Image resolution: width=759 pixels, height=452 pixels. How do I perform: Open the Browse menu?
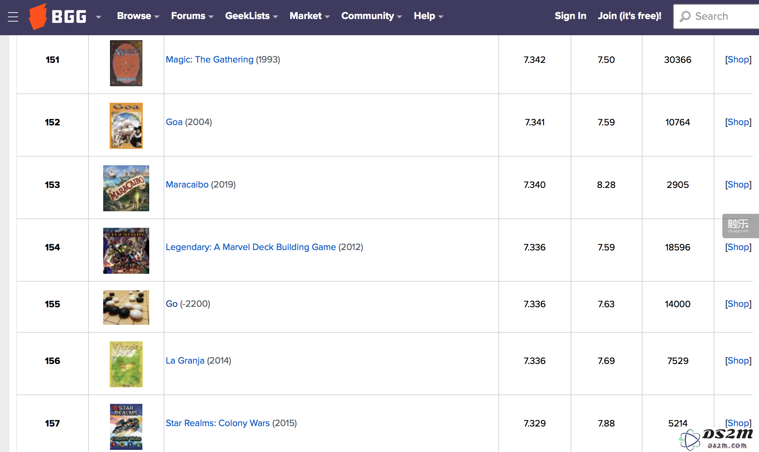pos(138,16)
